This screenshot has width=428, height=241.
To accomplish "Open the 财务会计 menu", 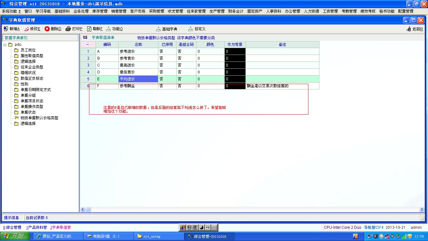I will tap(236, 11).
